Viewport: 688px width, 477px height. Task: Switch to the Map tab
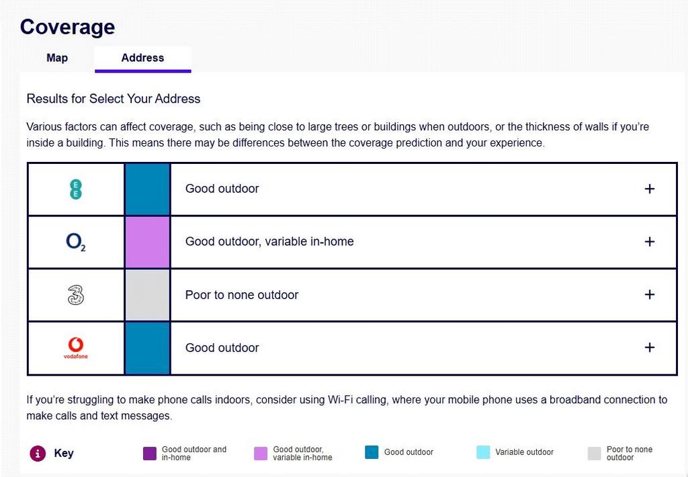point(57,58)
